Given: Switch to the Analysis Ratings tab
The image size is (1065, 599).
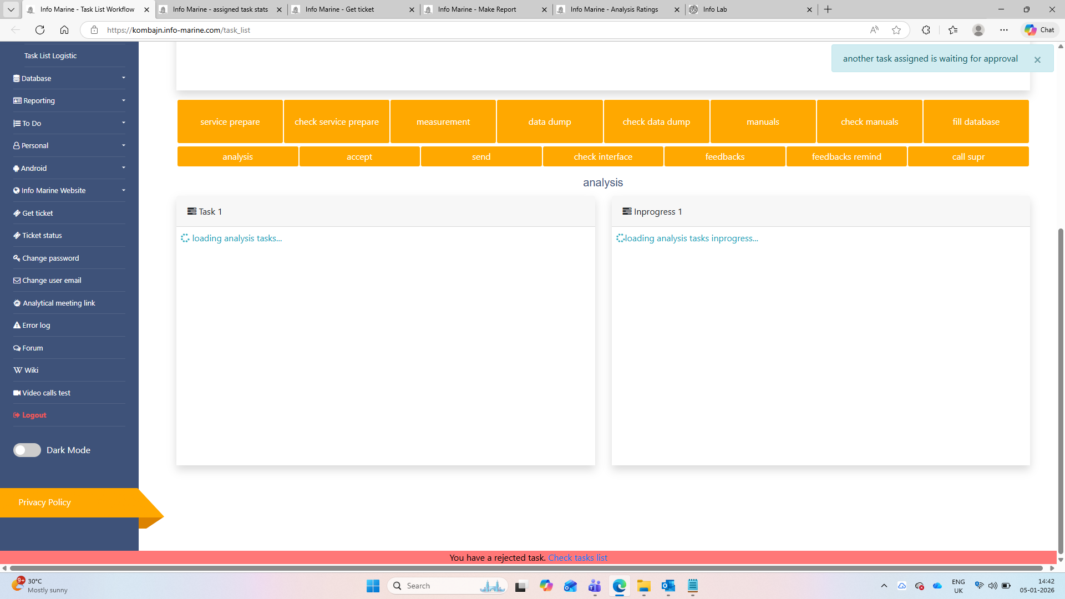Looking at the screenshot, I should tap(614, 9).
